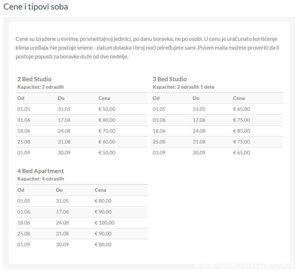Select the € 70,00 price in 2 Bed Studio
Image resolution: width=298 pixels, height=273 pixels.
click(107, 131)
